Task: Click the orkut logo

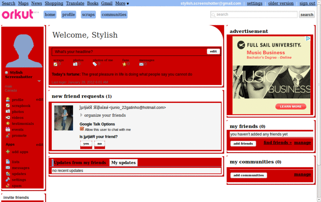Action: [x=18, y=14]
